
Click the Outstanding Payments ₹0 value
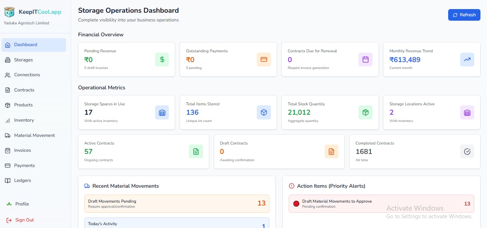coord(190,60)
